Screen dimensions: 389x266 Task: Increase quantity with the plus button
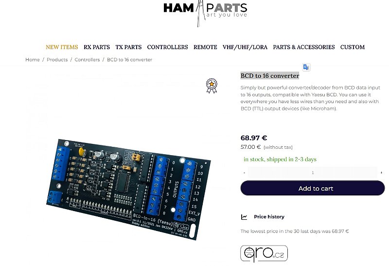[381, 173]
